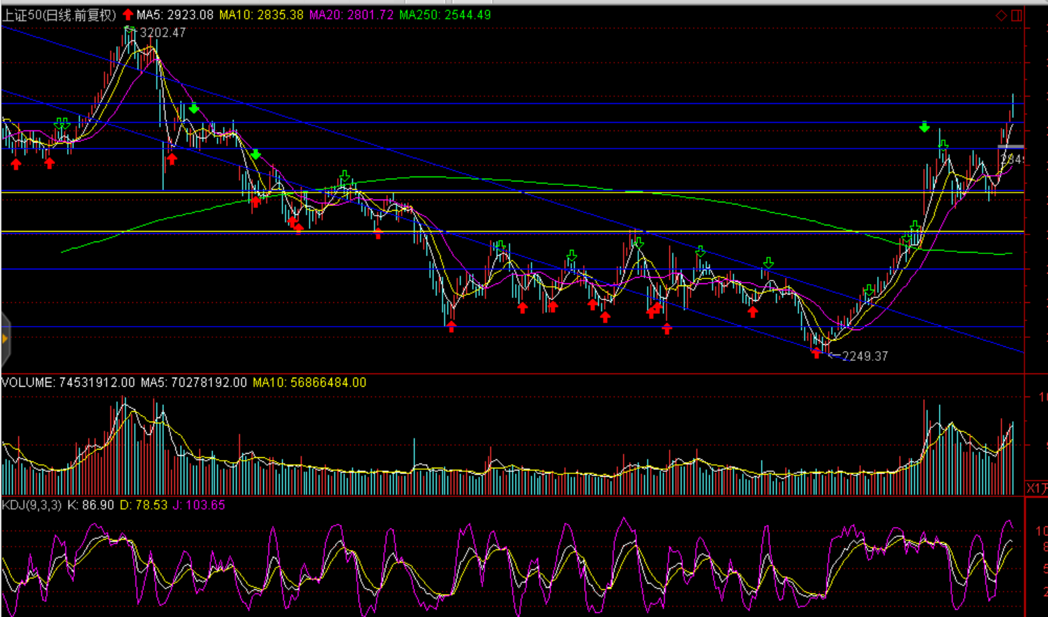Select the MA5 indicator value label
Viewport: 1048px width, 617px height.
(174, 15)
